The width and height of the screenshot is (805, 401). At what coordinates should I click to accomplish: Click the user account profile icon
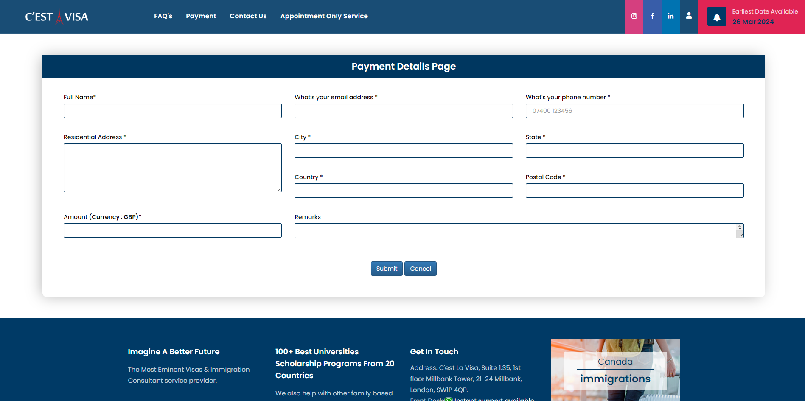pos(689,16)
